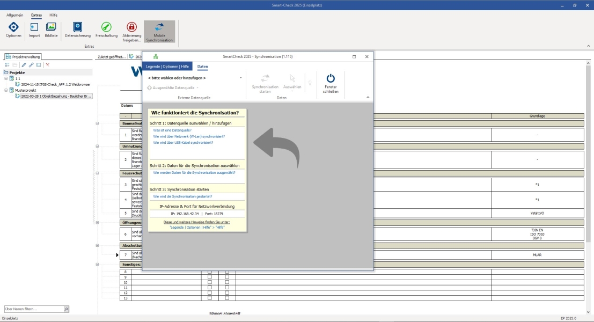594x322 pixels.
Task: Open the 'bitte wählen oder hinzufügen' dropdown
Action: [x=195, y=78]
